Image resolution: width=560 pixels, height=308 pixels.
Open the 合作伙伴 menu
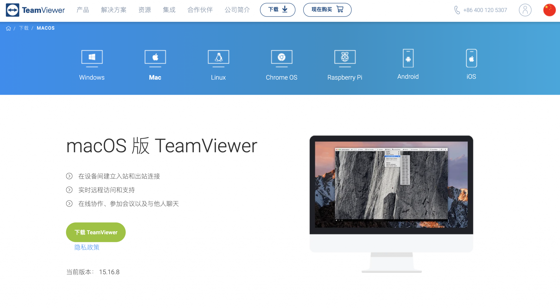(x=200, y=10)
